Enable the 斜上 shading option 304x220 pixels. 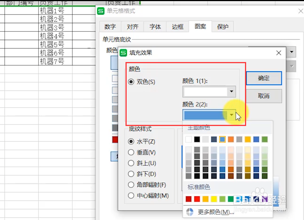pyautogui.click(x=130, y=163)
